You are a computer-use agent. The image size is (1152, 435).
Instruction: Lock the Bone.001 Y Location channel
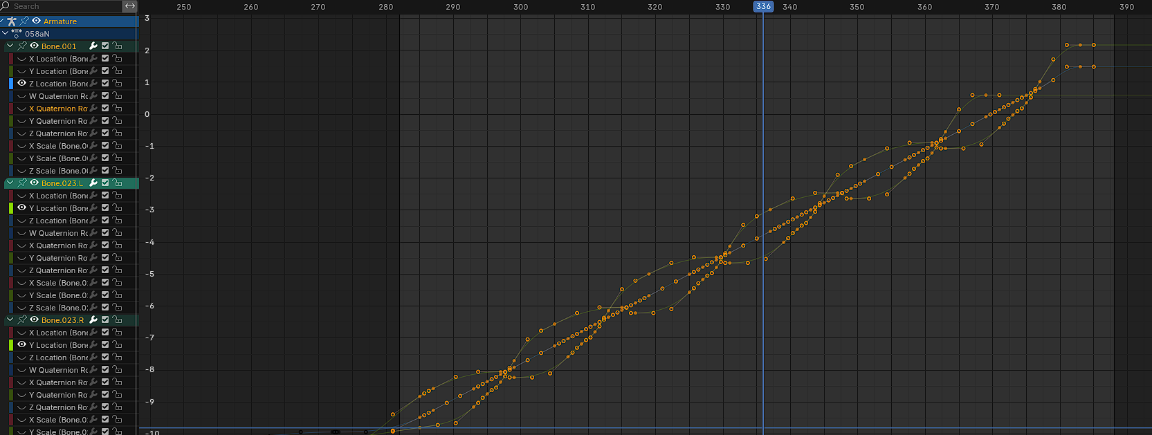[x=118, y=71]
